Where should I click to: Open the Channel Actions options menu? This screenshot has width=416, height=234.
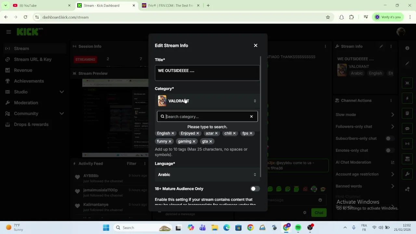pyautogui.click(x=391, y=100)
